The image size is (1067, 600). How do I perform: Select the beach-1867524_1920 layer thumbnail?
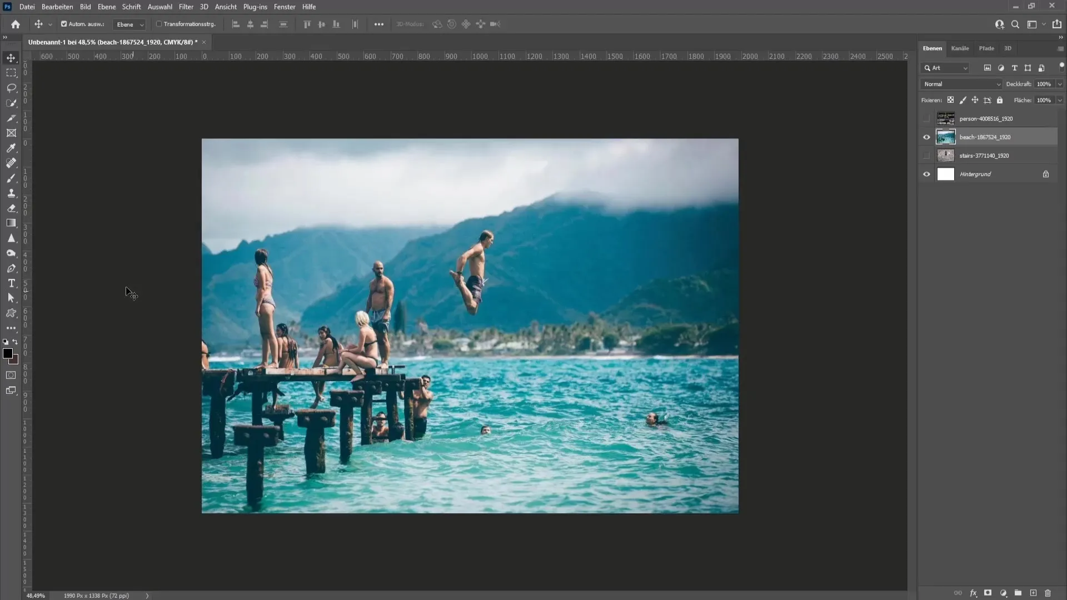[945, 137]
